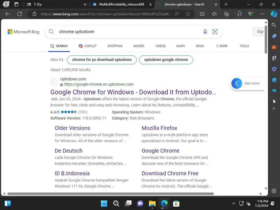Open sidebar Drop paper plane icon
The width and height of the screenshot is (280, 210).
274,91
